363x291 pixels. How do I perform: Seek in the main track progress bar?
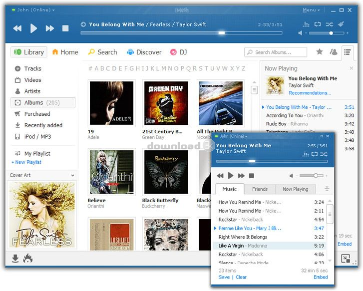click(181, 33)
